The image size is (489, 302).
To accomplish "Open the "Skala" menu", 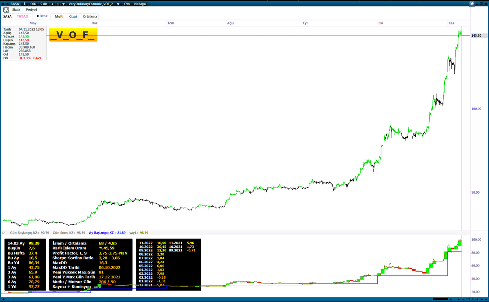I will pyautogui.click(x=16, y=9).
